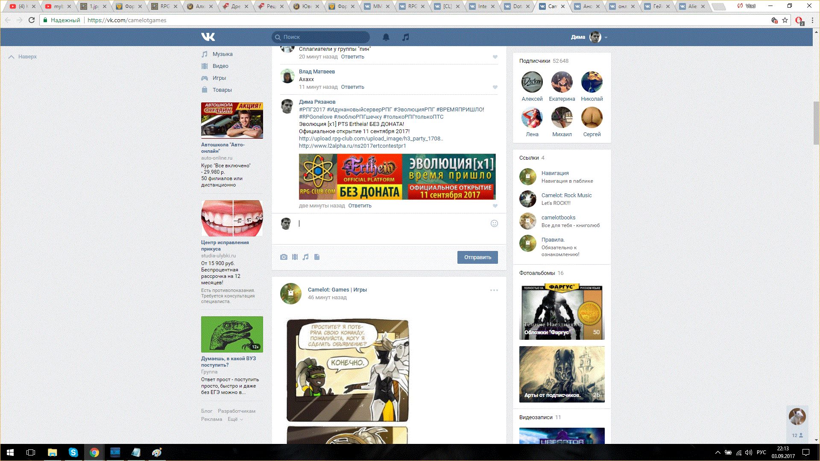Image resolution: width=820 pixels, height=461 pixels.
Task: Open the chat contacts widget avatar
Action: pos(797,417)
